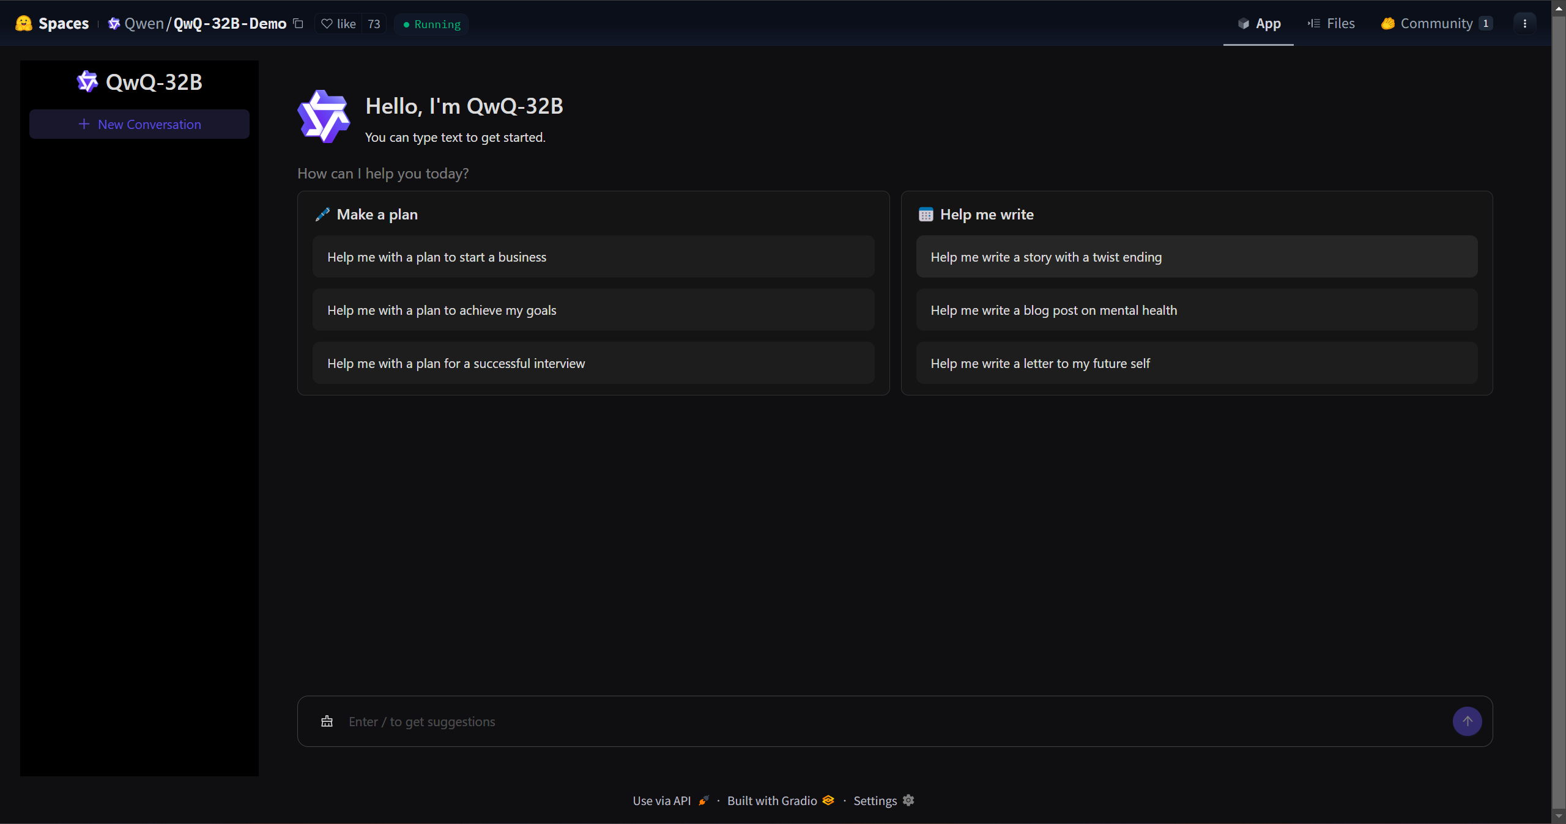Click the large Qwen logo by the greeting
This screenshot has width=1566, height=824.
coord(324,116)
